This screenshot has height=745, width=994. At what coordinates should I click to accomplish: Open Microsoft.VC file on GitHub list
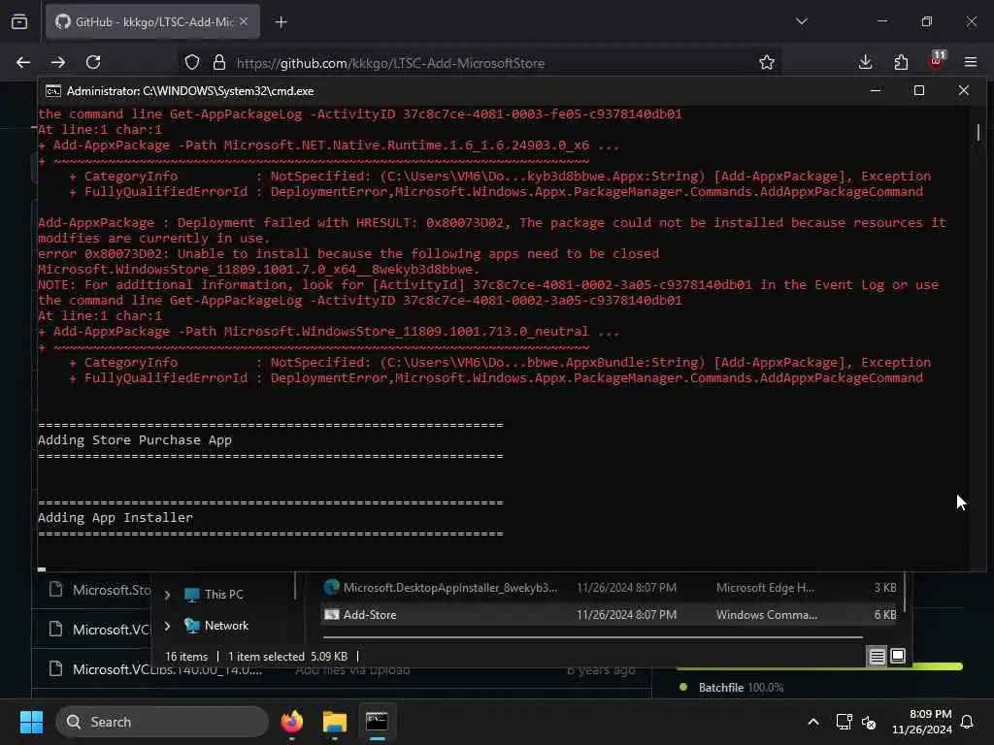pyautogui.click(x=111, y=629)
